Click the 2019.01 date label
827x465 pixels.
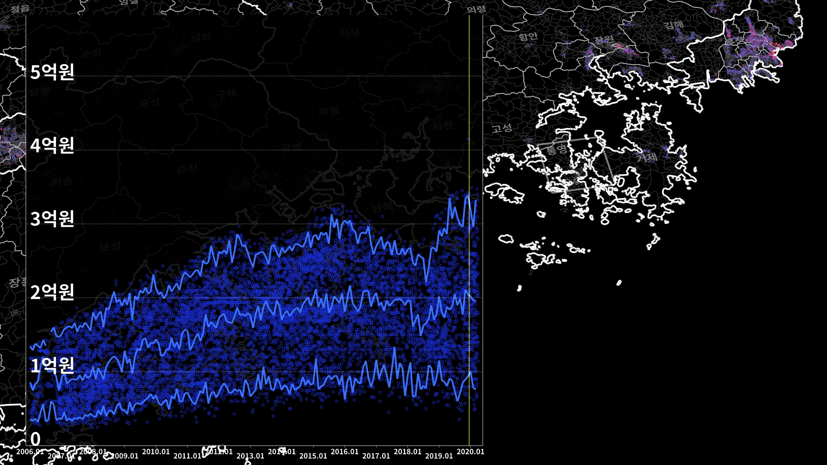coord(439,456)
